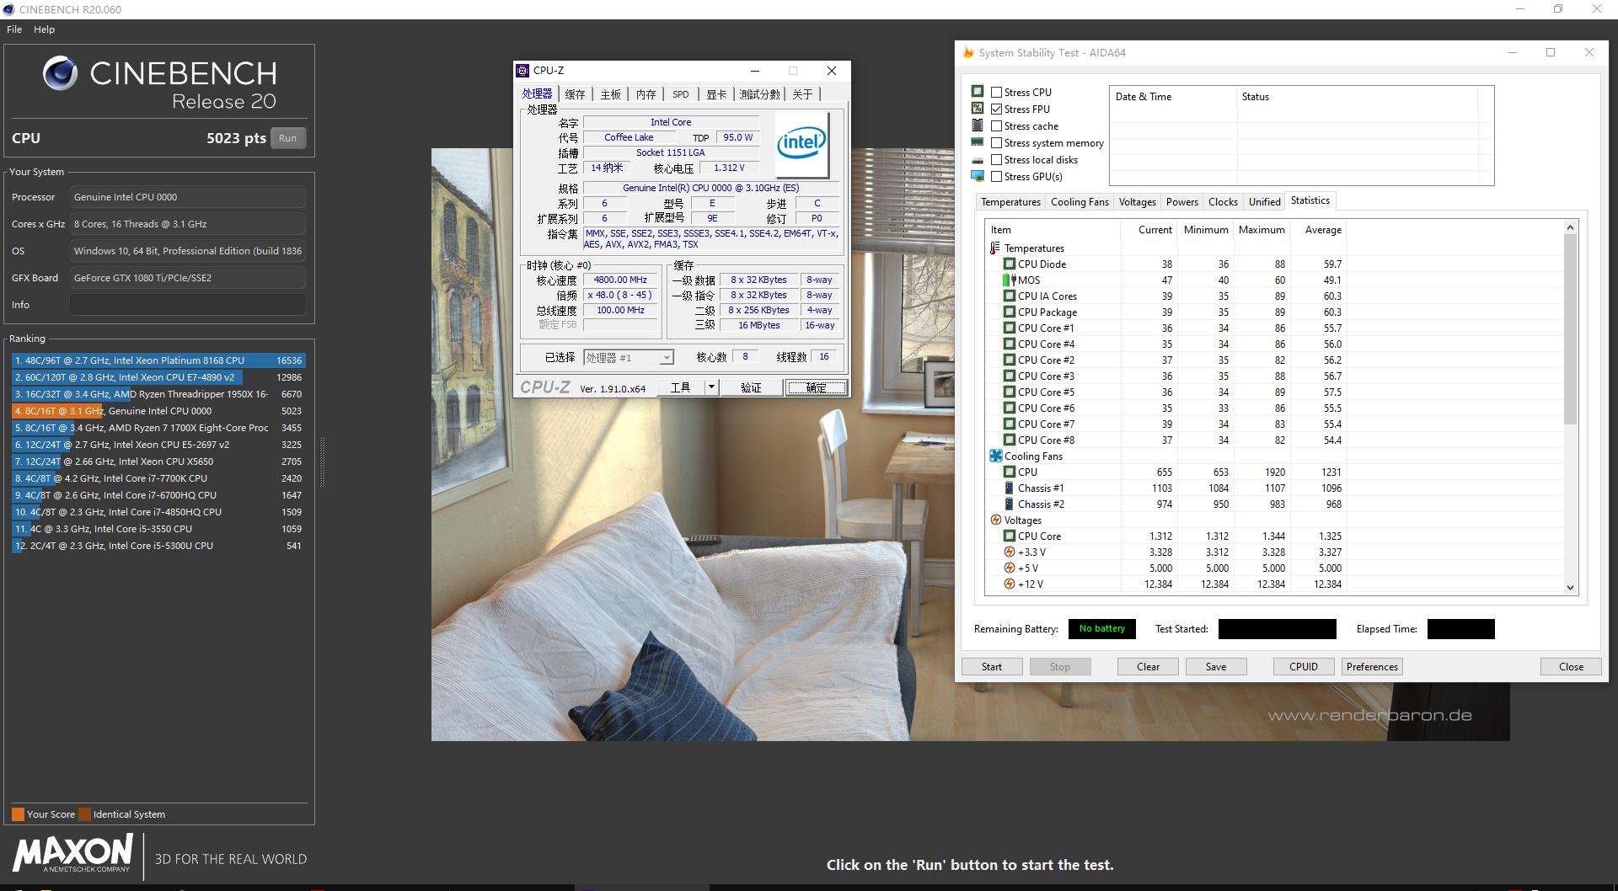Click the Chassis #1 fan icon
The width and height of the screenshot is (1618, 891).
click(1009, 488)
